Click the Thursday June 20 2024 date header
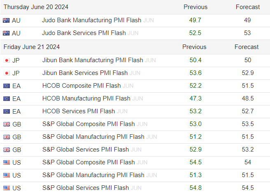 [36, 7]
